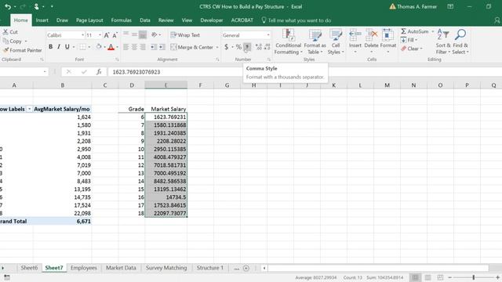Open the Developer tab
The width and height of the screenshot is (502, 282).
pos(212,20)
